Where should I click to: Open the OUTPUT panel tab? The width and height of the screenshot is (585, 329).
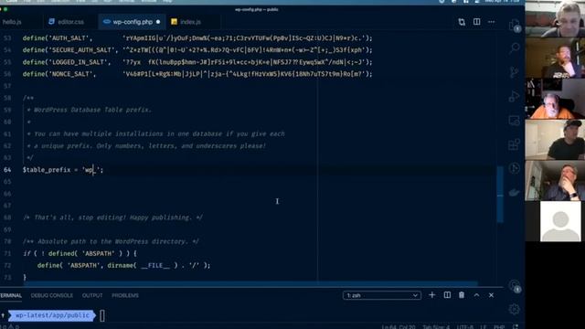[92, 295]
